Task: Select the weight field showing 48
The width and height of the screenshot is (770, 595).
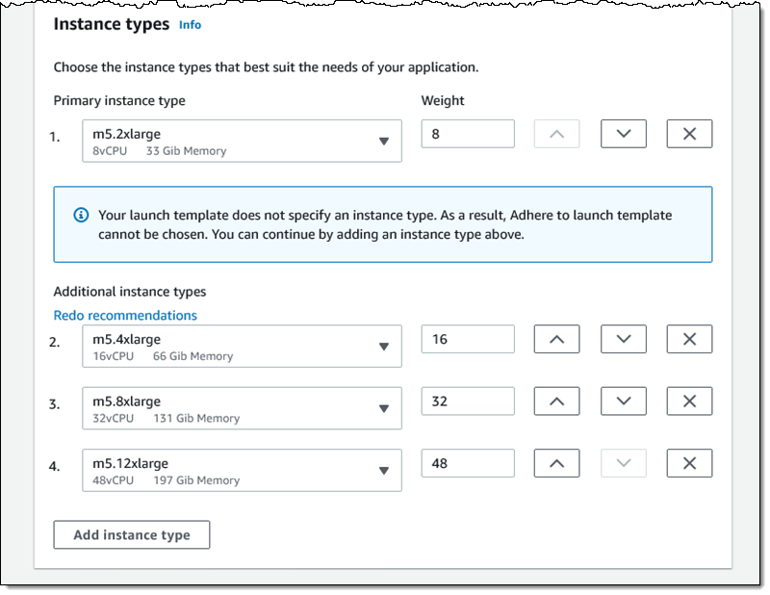Action: tap(468, 463)
